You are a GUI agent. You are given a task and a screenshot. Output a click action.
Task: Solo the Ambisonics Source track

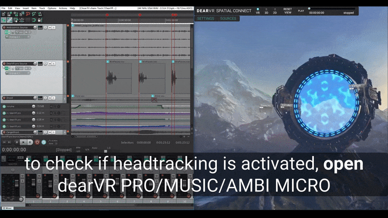coord(54,28)
